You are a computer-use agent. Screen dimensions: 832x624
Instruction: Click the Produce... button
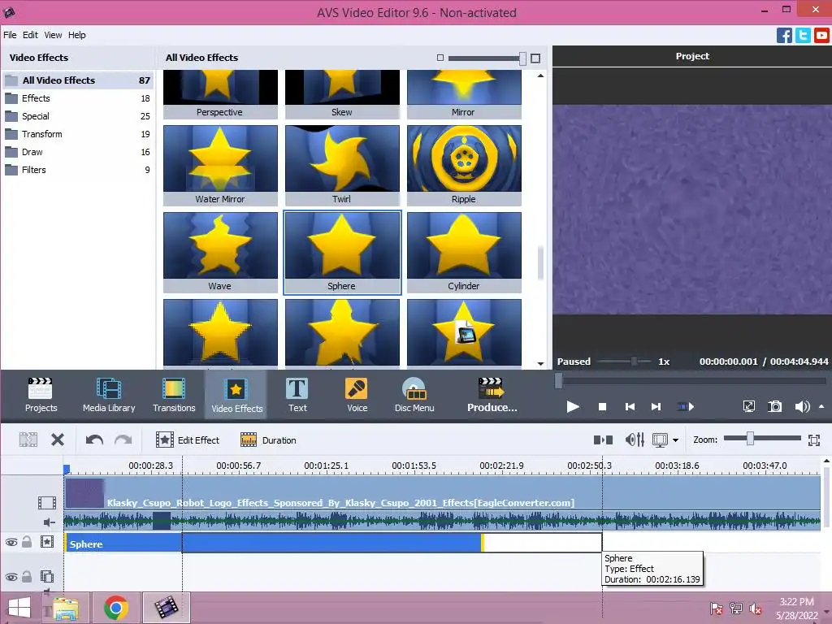(x=492, y=394)
